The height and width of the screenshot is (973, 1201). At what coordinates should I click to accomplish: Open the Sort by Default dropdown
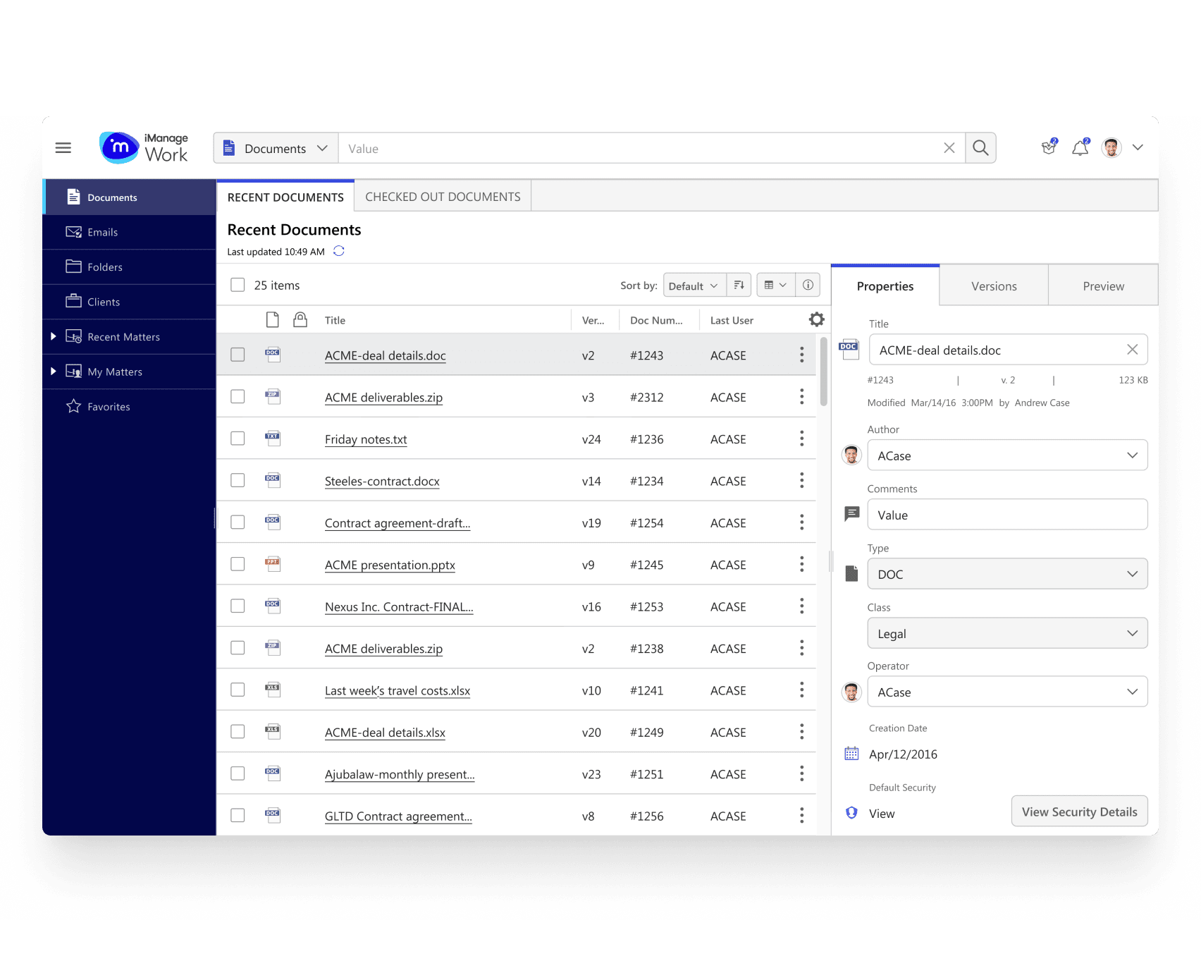693,285
